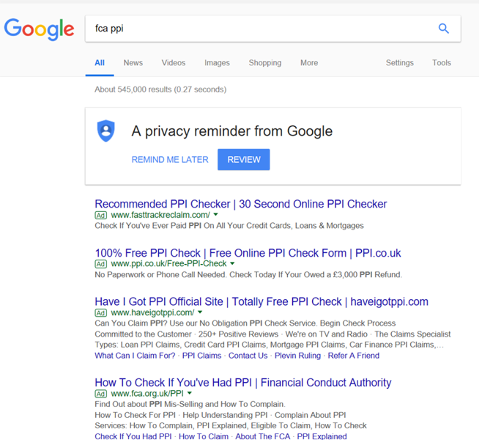Viewport: 482px width, 440px height.
Task: Click the About 545,000 results text
Action: click(160, 89)
